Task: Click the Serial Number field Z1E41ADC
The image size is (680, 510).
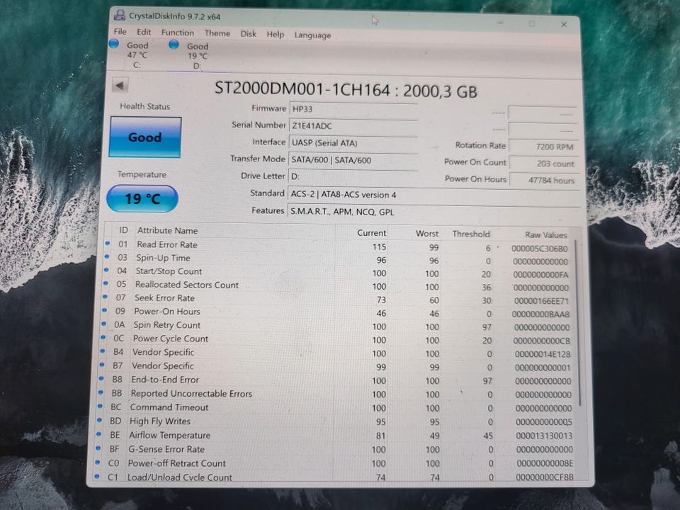Action: 353,126
